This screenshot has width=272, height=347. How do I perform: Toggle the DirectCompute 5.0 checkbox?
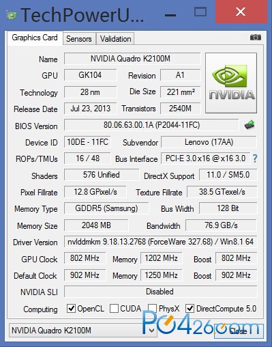point(190,309)
